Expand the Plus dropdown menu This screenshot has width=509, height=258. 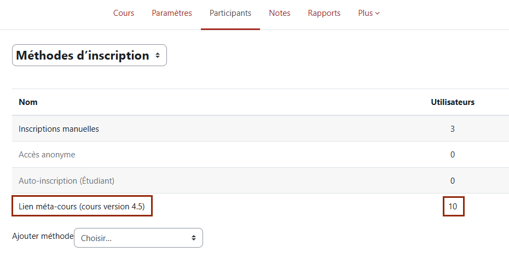369,13
